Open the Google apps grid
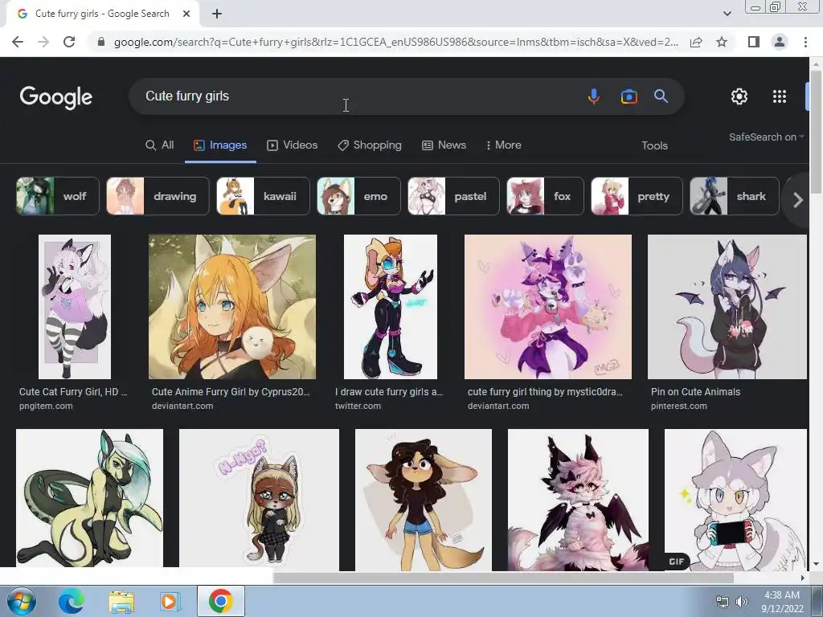This screenshot has width=823, height=617. point(780,96)
